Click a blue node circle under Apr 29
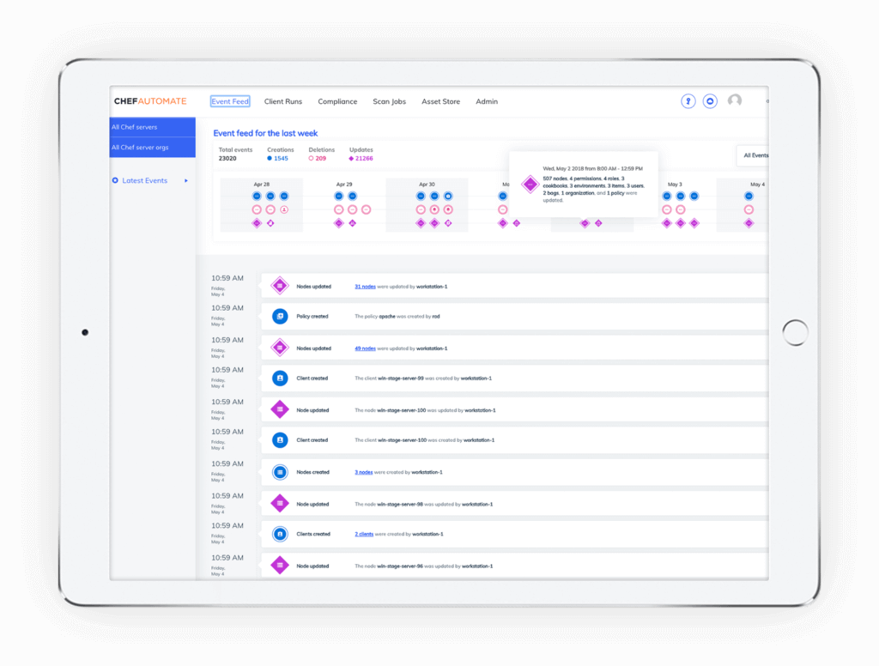Image resolution: width=879 pixels, height=666 pixels. click(337, 196)
